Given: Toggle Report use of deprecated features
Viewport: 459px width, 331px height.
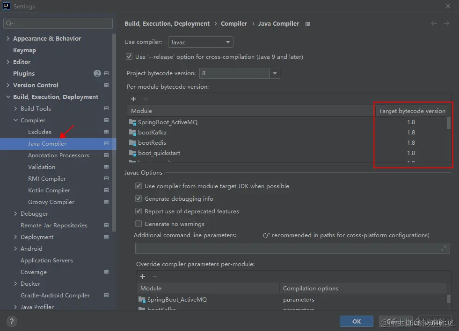Looking at the screenshot, I should pos(138,211).
